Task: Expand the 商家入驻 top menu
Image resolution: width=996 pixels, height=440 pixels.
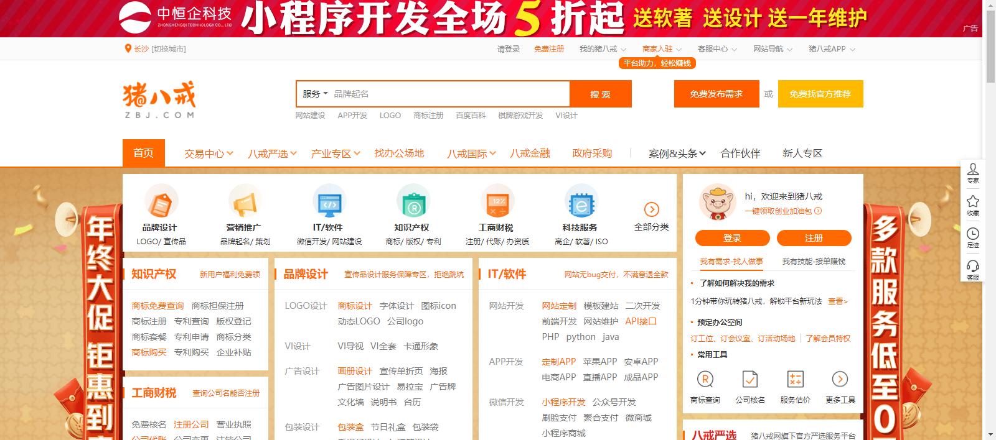Action: point(662,49)
